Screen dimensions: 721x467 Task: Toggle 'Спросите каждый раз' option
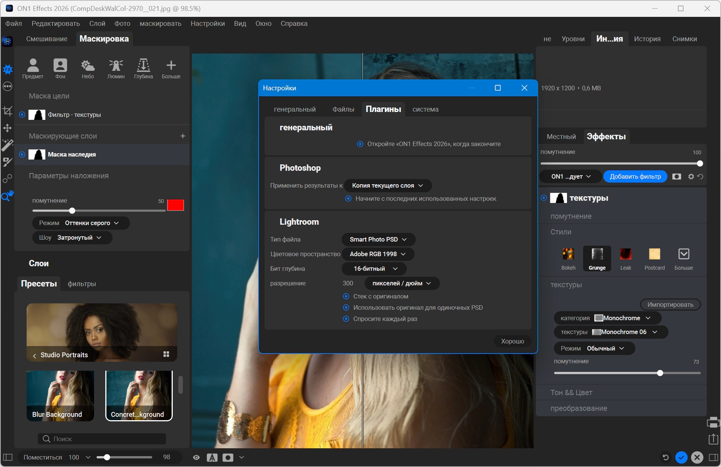click(x=346, y=319)
